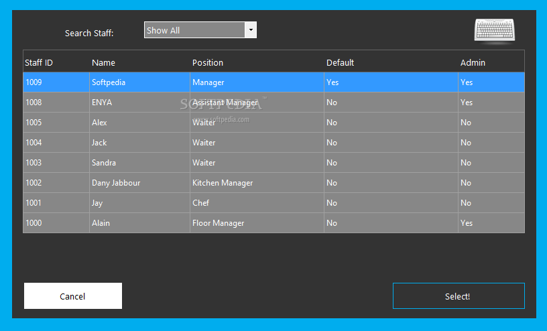Viewport: 547px width, 331px height.
Task: Click Waiter position in Alex row
Action: 257,123
